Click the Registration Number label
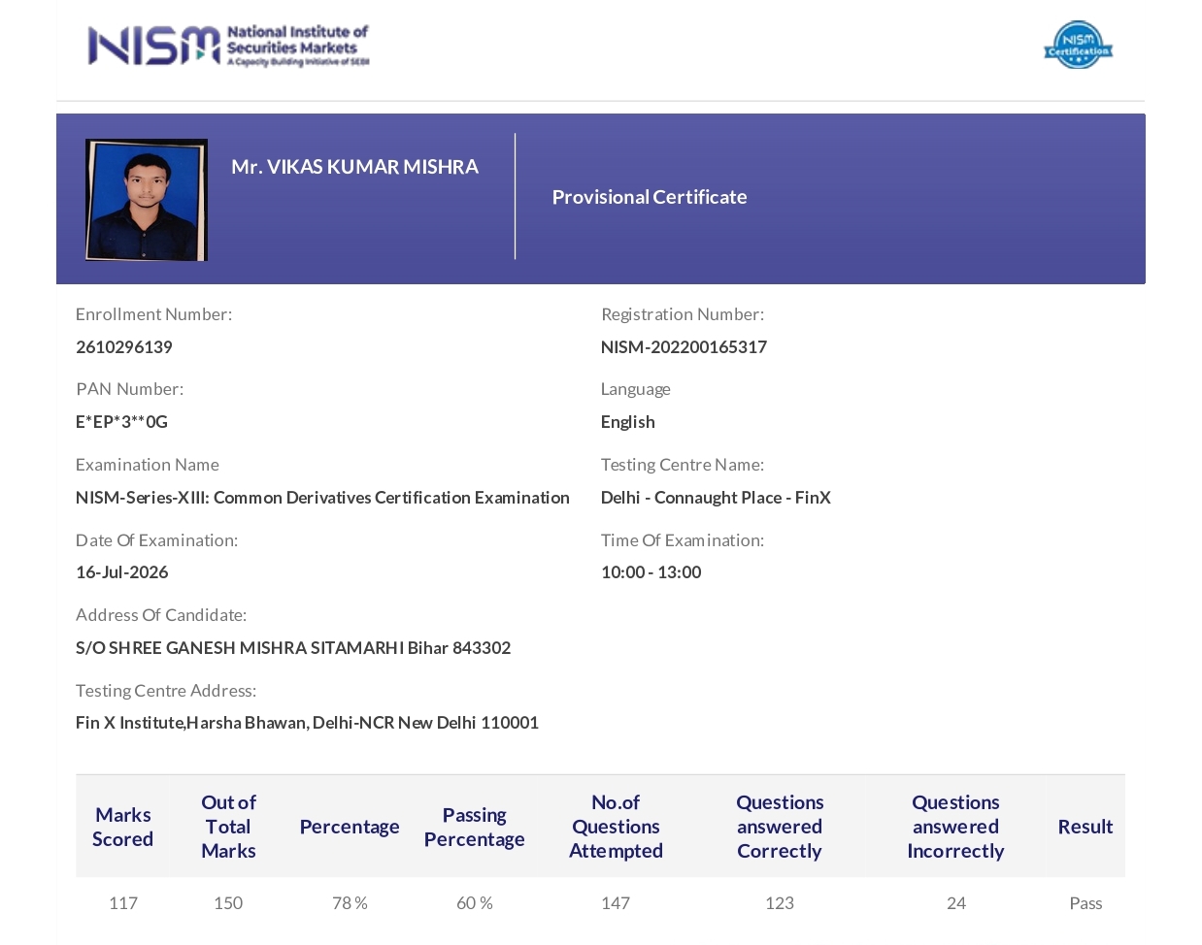Screen dimensions: 1202x945 (x=683, y=314)
